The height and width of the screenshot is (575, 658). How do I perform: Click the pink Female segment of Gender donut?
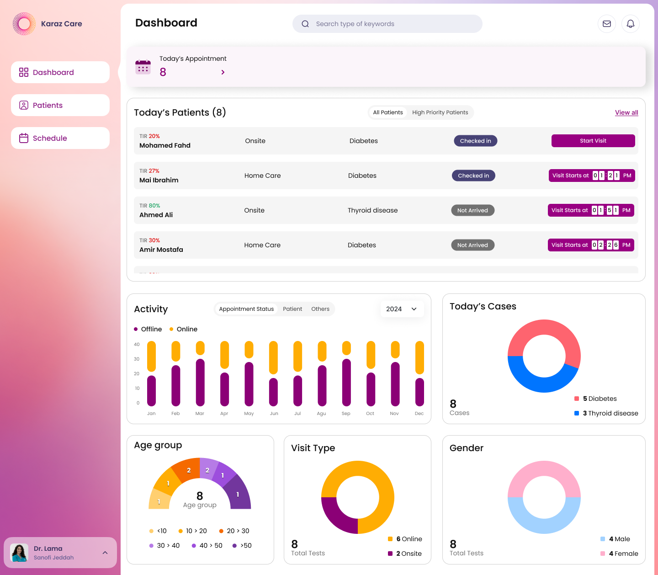coord(544,469)
